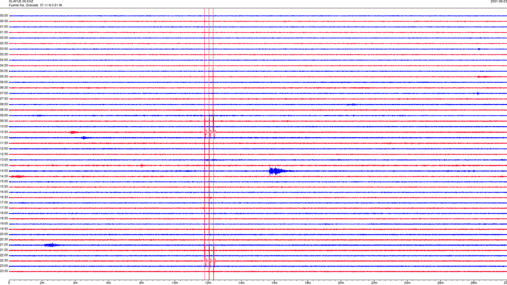Select the 00:30 trace time label
Image resolution: width=507 pixels, height=285 pixels.
click(x=4, y=21)
